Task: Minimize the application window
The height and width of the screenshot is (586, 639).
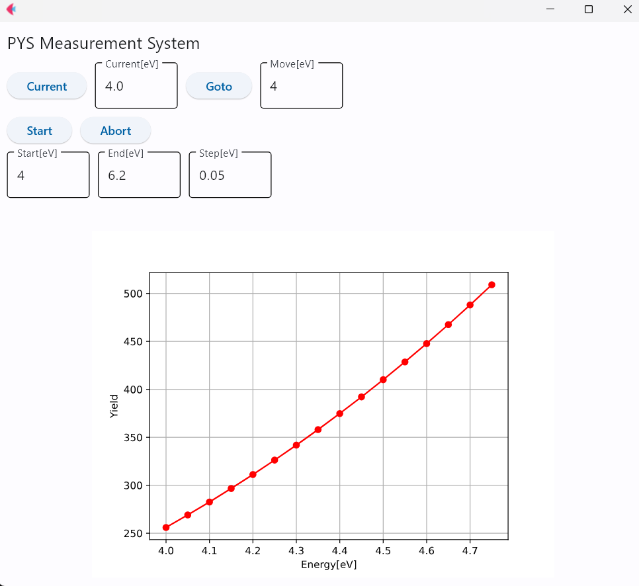Action: coord(550,9)
